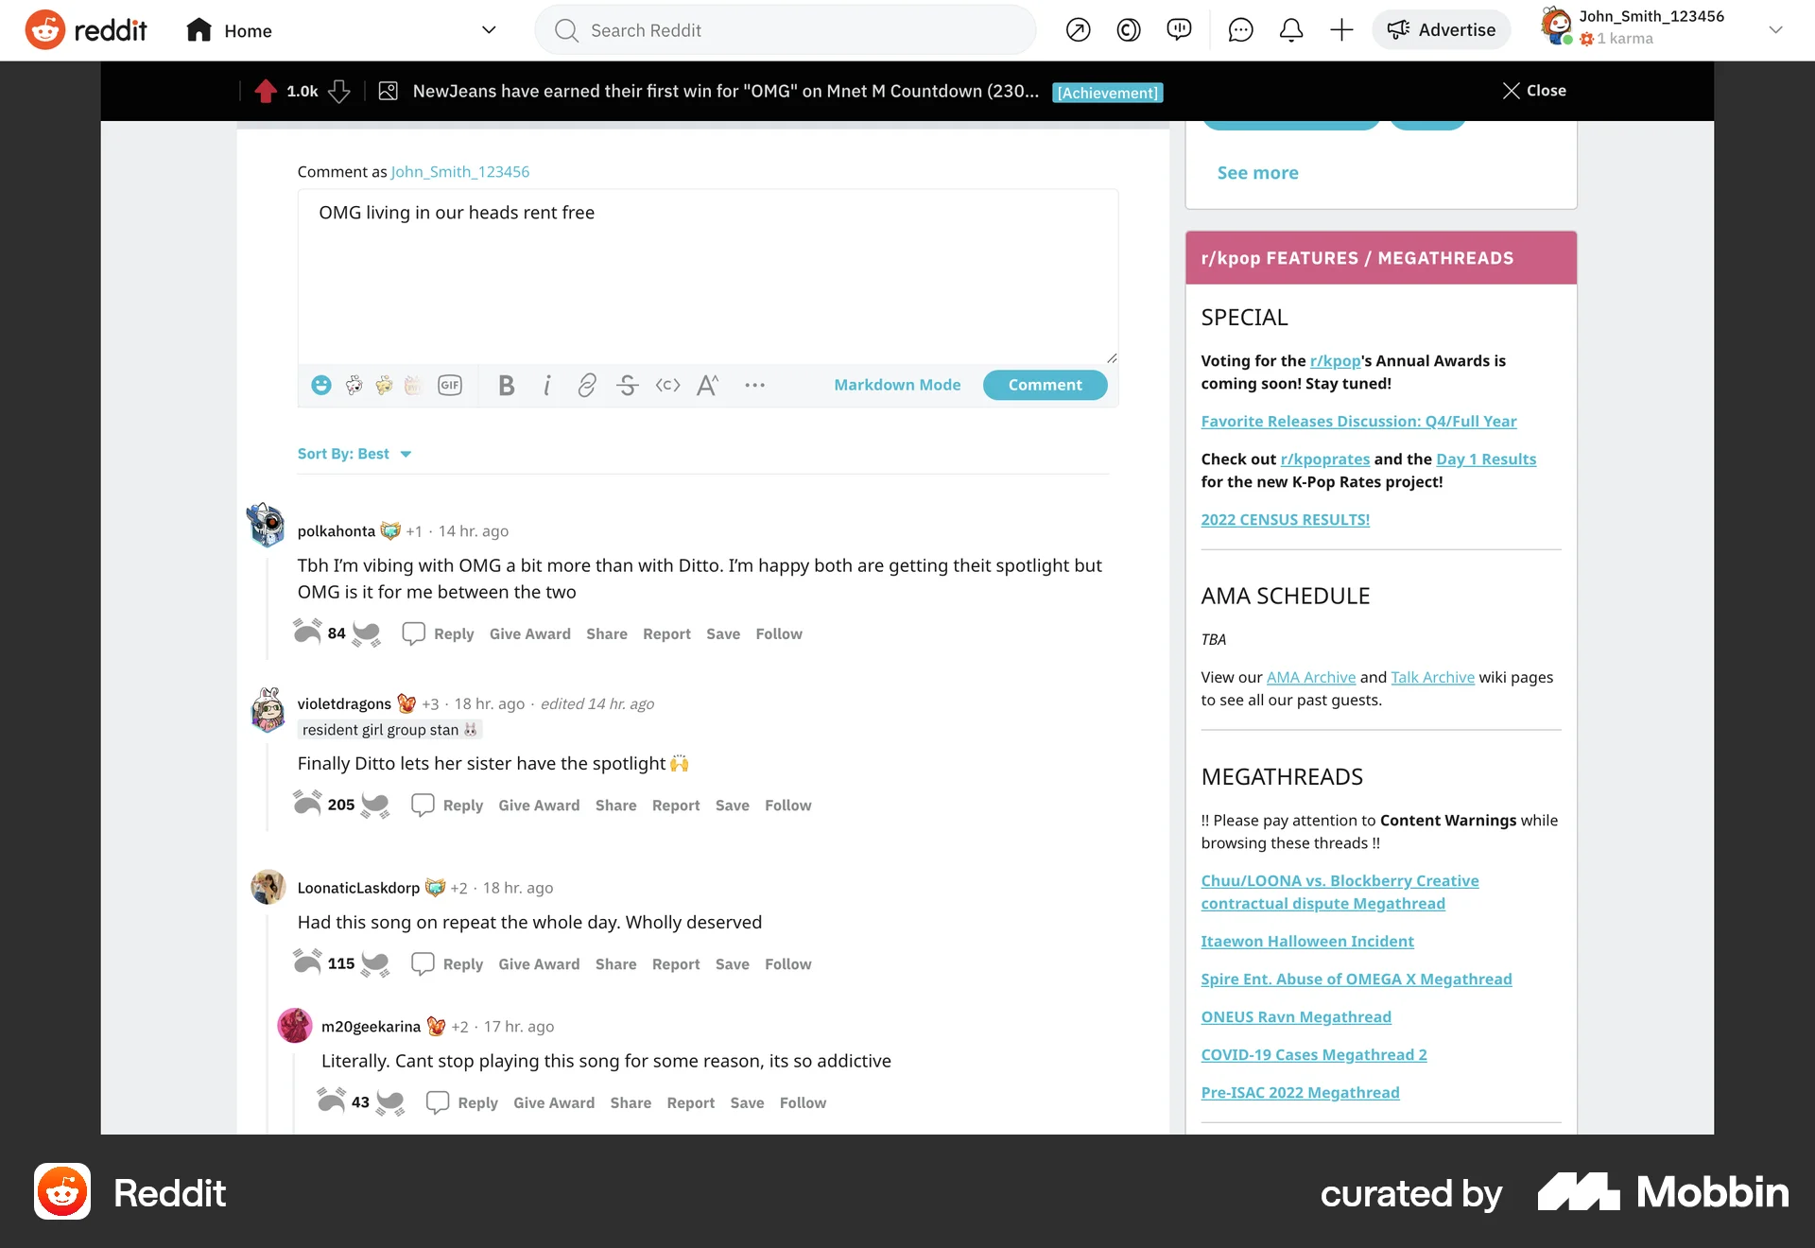1815x1248 pixels.
Task: Open the user account menu chevron
Action: (x=1776, y=29)
